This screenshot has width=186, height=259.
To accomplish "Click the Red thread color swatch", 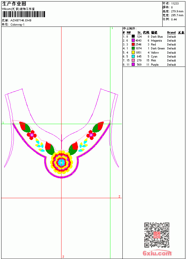I will pyautogui.click(x=133, y=44).
